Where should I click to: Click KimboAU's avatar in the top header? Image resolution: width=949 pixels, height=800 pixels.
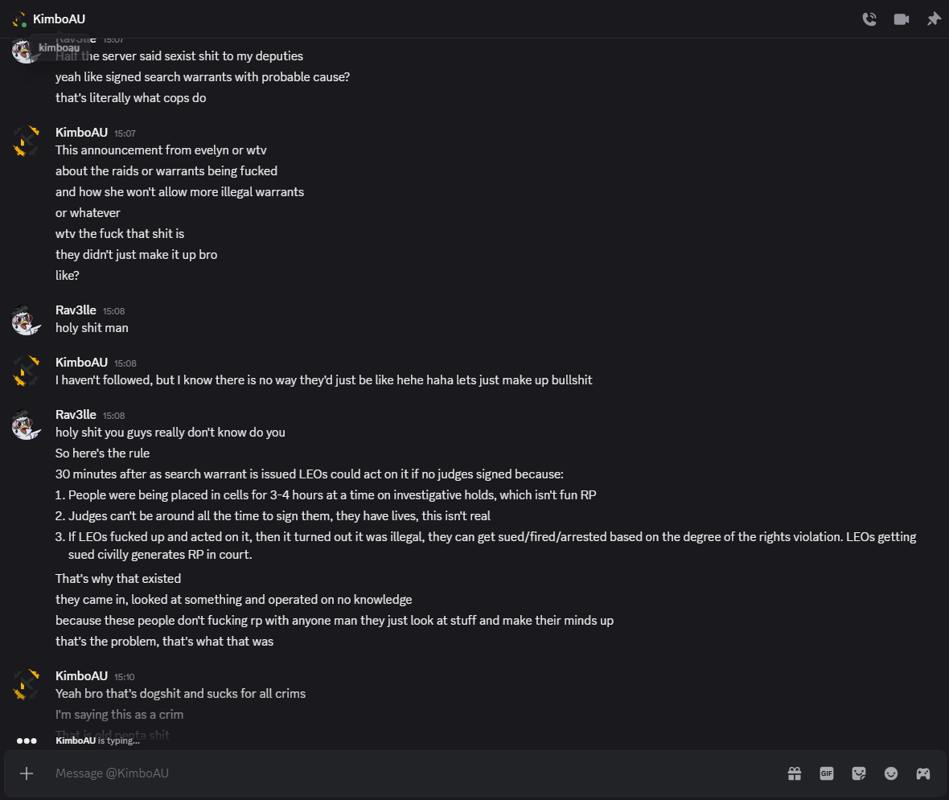[20, 19]
